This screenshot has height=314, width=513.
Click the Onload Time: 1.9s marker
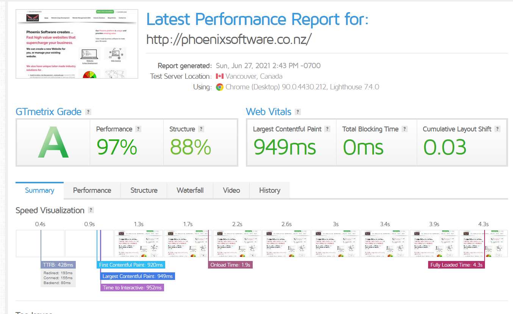[x=230, y=265]
